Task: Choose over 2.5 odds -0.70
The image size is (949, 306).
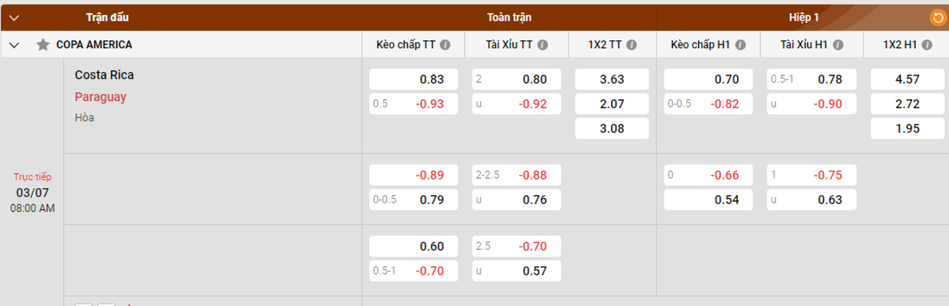Action: (x=516, y=247)
